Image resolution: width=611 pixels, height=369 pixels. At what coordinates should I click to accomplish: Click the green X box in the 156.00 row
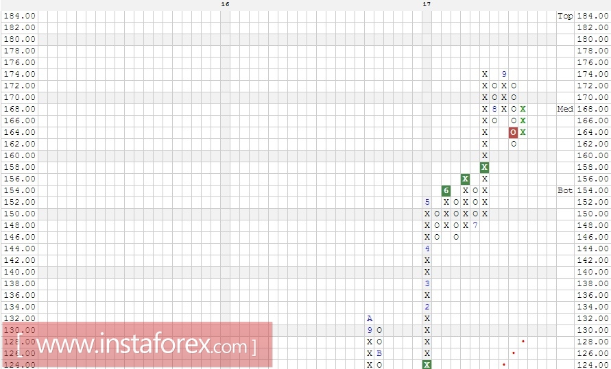tap(465, 179)
